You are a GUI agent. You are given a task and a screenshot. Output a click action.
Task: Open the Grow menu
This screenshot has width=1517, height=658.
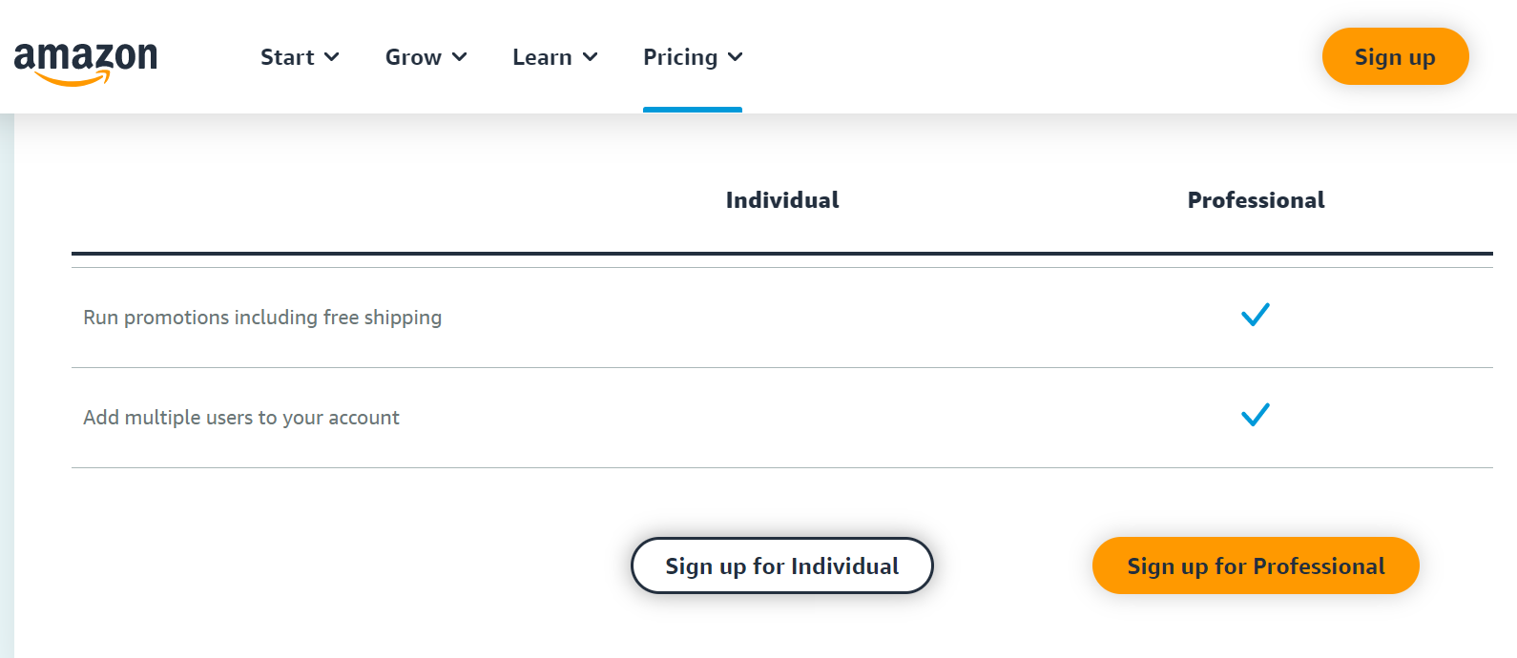point(413,57)
